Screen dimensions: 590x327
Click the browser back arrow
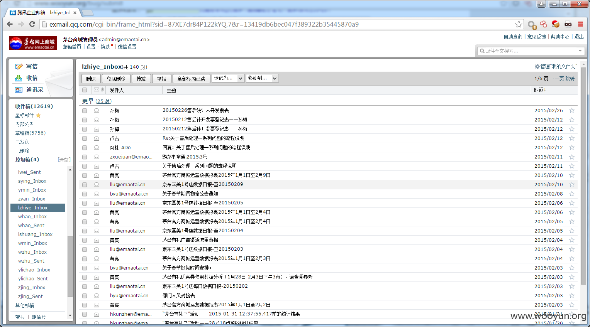(x=10, y=24)
